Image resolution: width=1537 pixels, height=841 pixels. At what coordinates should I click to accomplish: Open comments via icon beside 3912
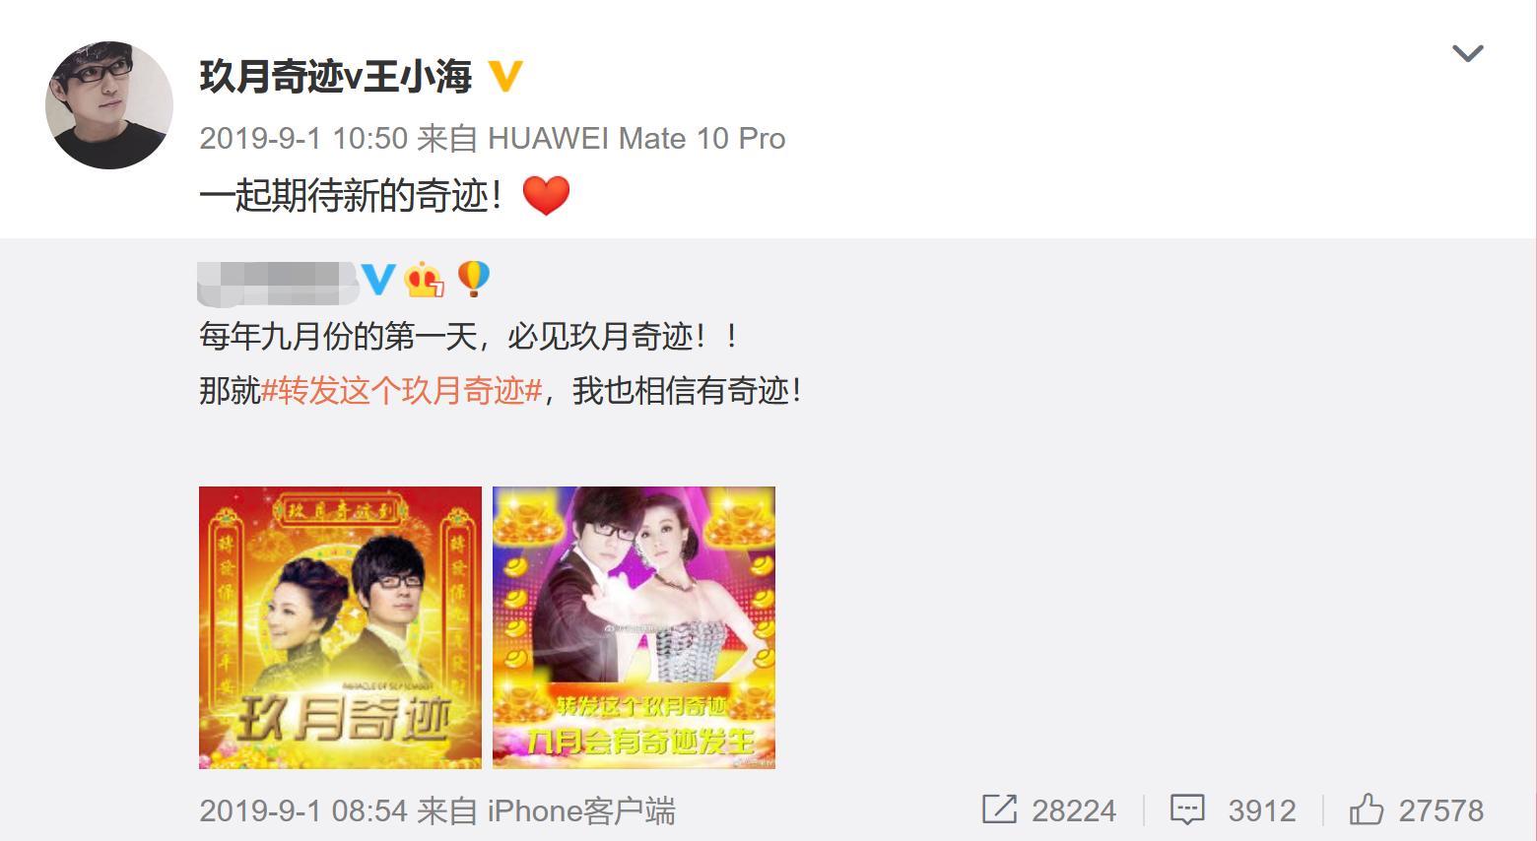coord(1187,810)
